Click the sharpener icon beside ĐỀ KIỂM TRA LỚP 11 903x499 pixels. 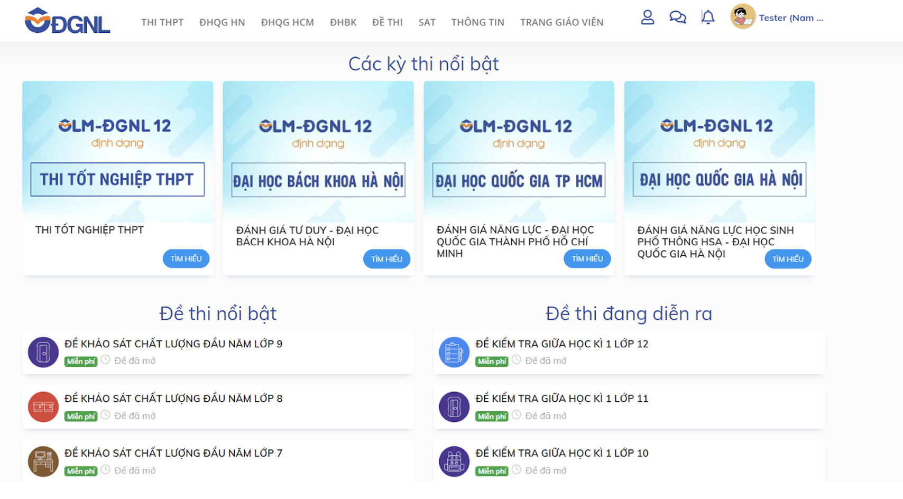[454, 406]
